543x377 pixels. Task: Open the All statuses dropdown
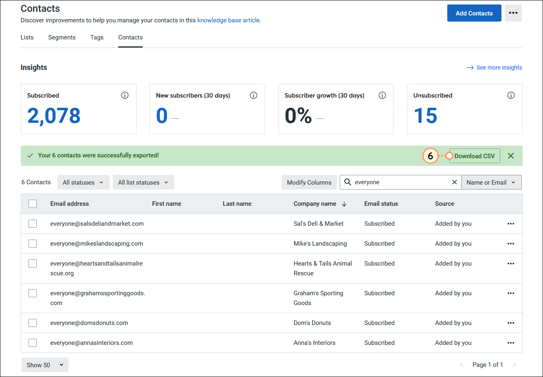84,182
